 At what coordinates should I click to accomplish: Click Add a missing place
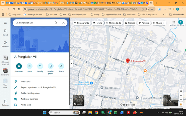(40, 93)
